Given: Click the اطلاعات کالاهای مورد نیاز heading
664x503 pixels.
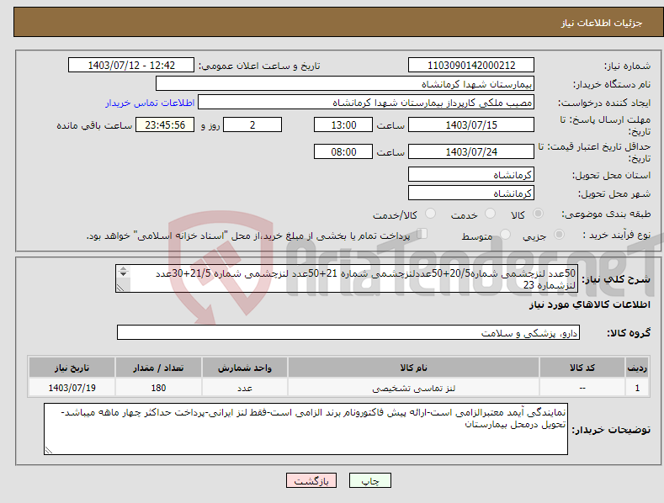Looking at the screenshot, I should pos(589,304).
